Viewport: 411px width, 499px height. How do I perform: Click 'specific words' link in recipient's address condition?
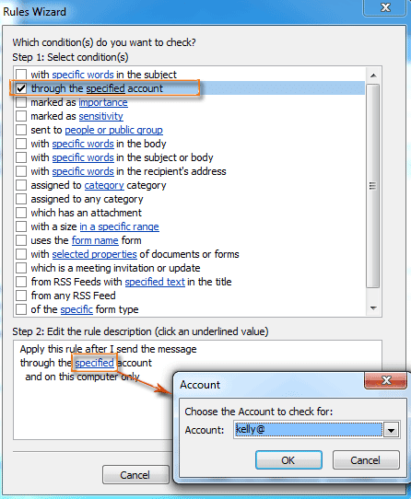pyautogui.click(x=83, y=171)
